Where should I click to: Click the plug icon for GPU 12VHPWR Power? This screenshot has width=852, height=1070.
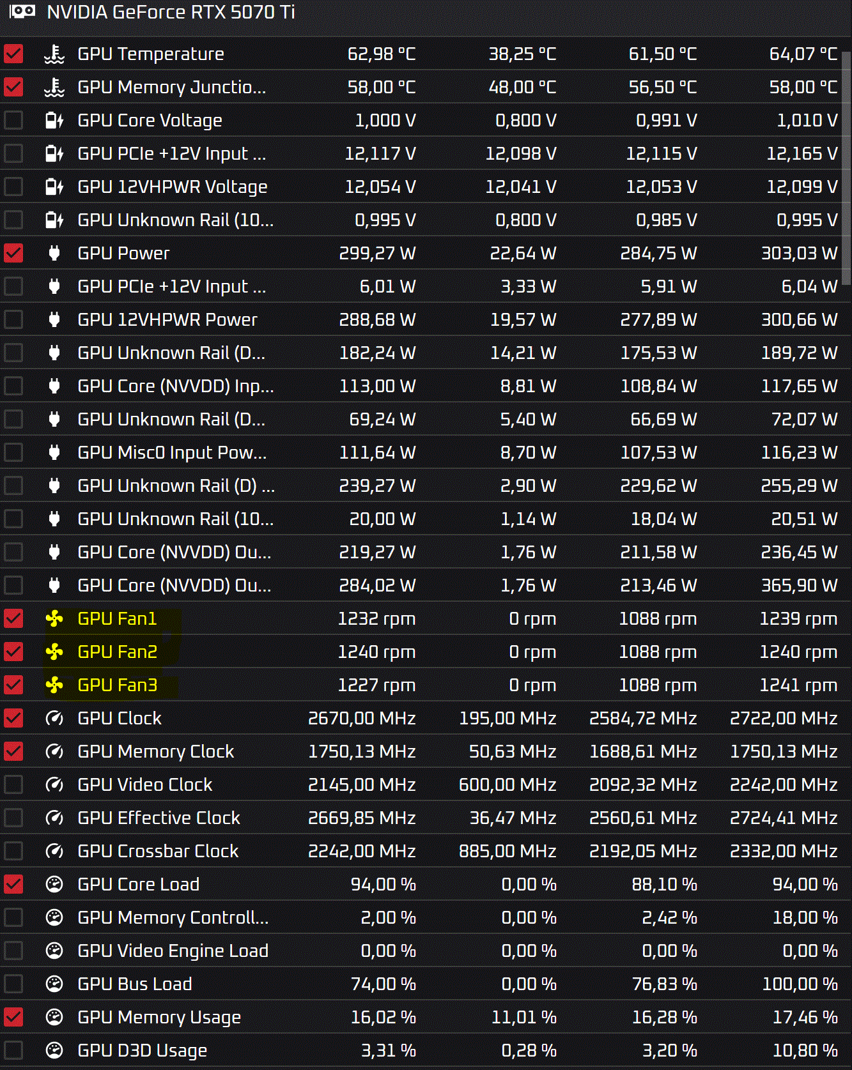[x=54, y=319]
